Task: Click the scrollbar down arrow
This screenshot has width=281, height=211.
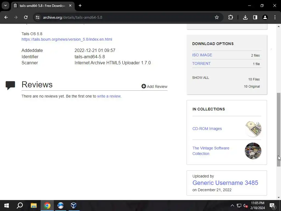Action: (x=279, y=198)
